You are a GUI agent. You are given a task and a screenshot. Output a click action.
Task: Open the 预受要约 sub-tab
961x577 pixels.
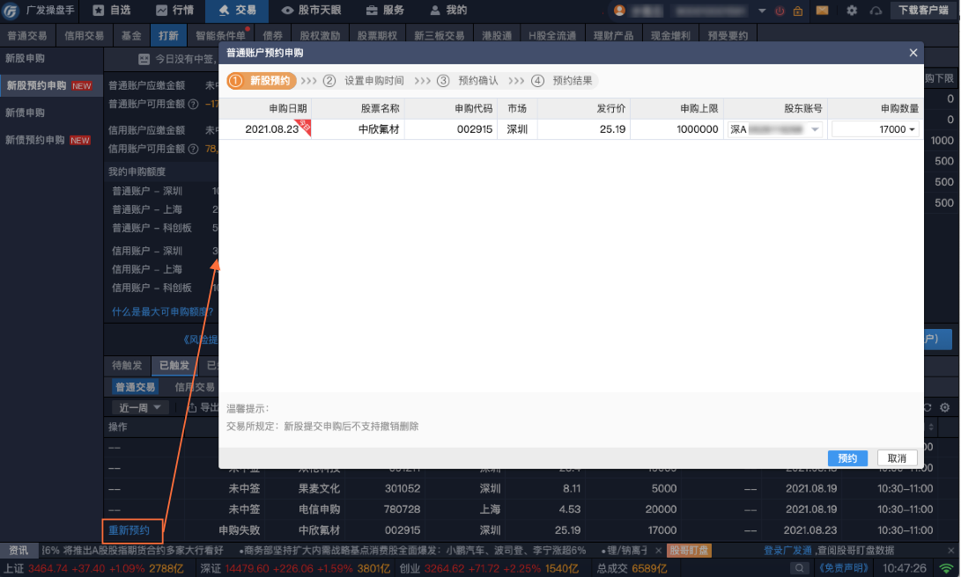click(x=728, y=35)
